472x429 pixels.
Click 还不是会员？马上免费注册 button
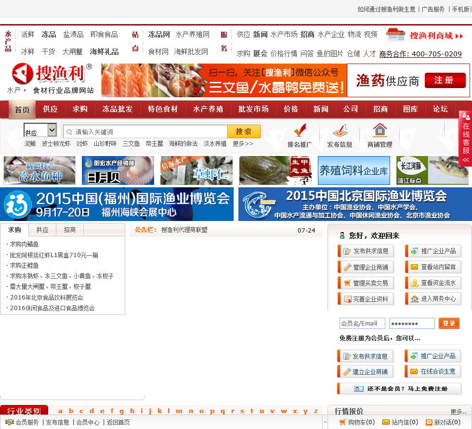pos(399,389)
